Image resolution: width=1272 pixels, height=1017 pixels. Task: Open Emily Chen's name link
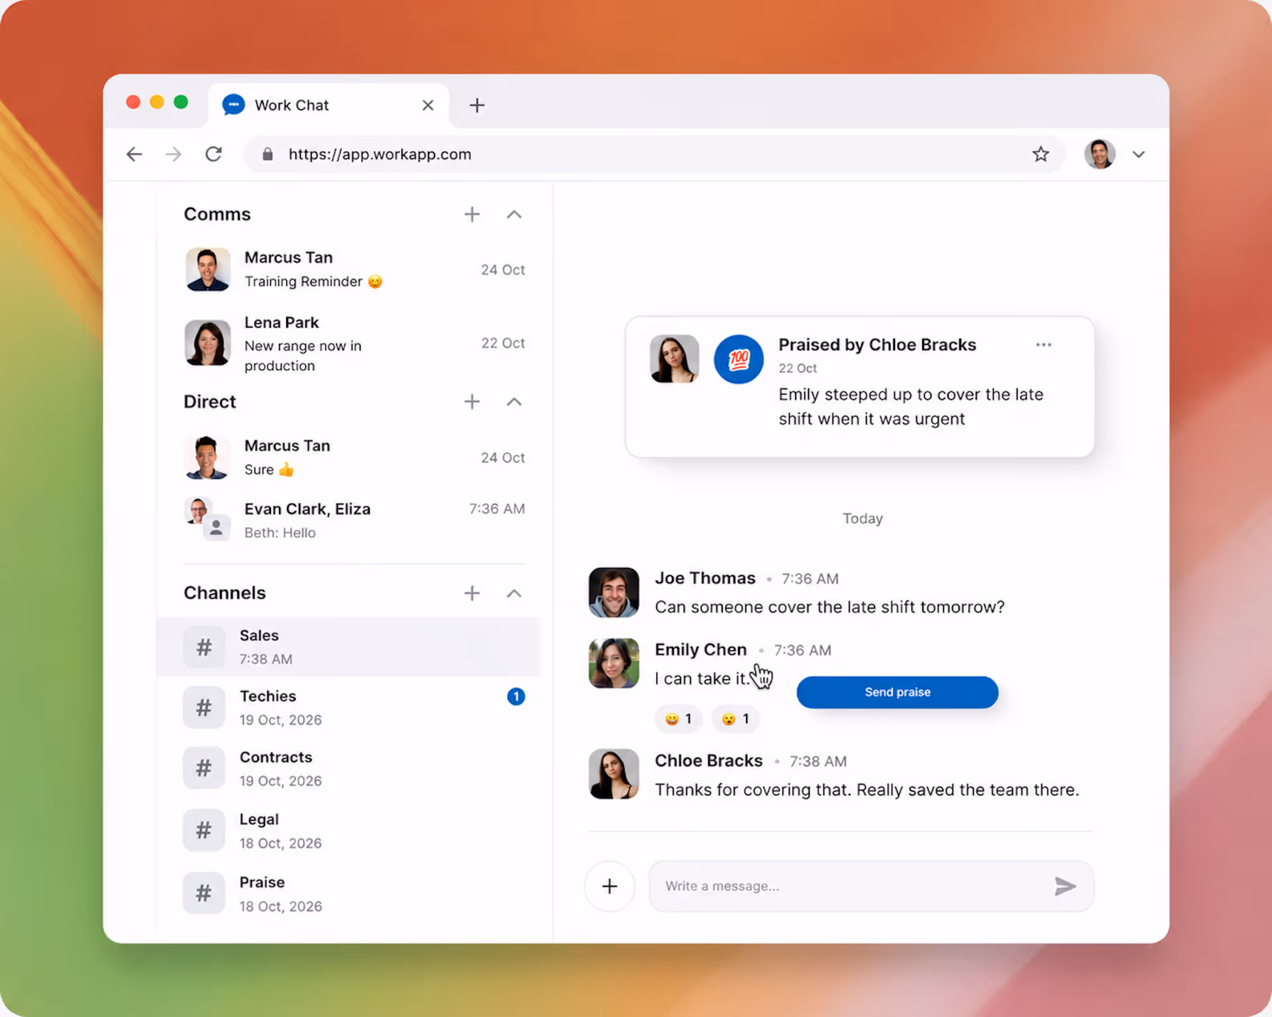[700, 650]
